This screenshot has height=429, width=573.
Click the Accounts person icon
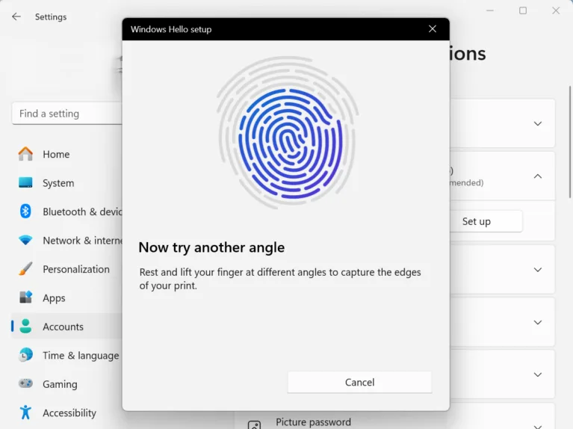[x=25, y=326]
